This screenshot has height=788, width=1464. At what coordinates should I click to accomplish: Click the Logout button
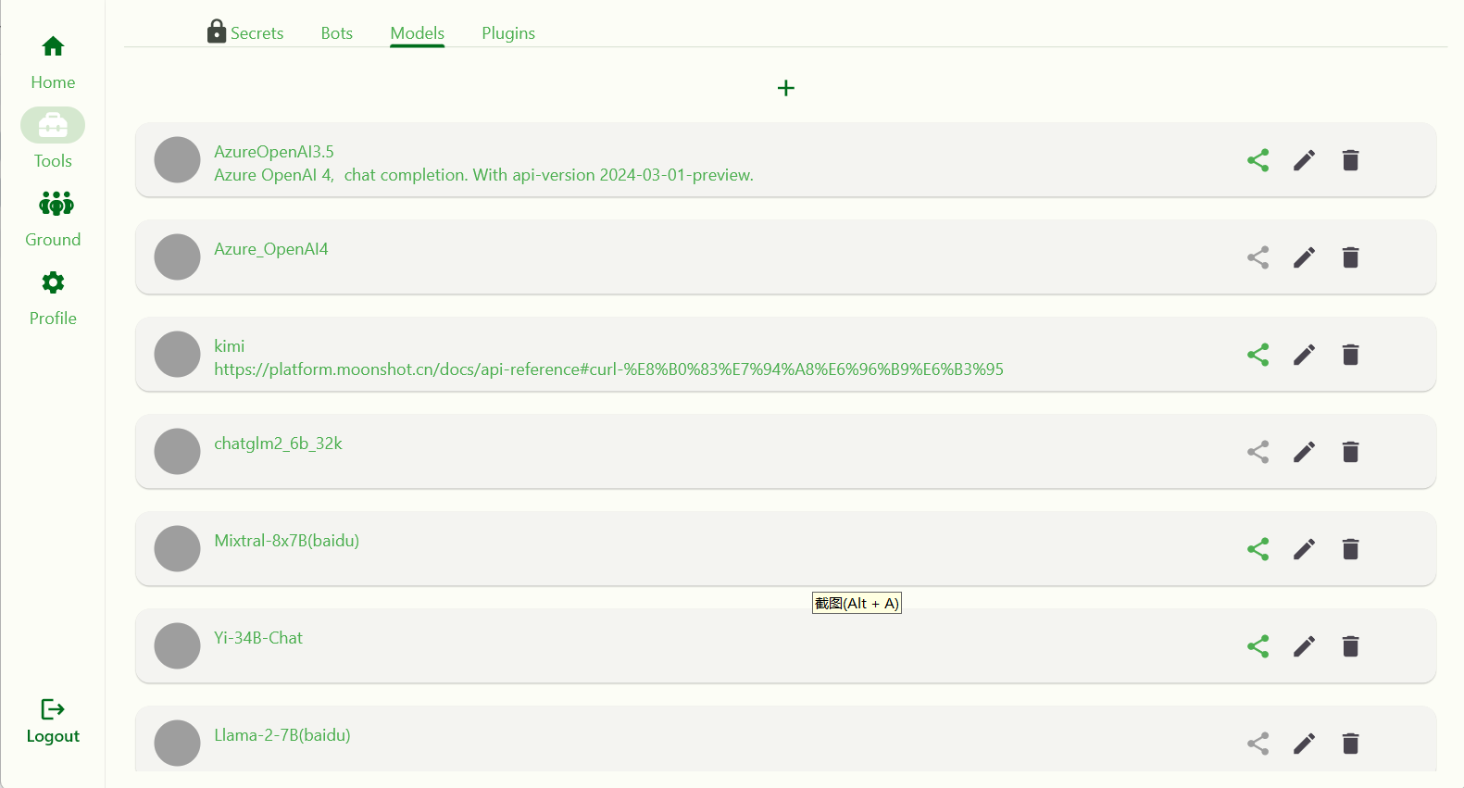[x=53, y=721]
